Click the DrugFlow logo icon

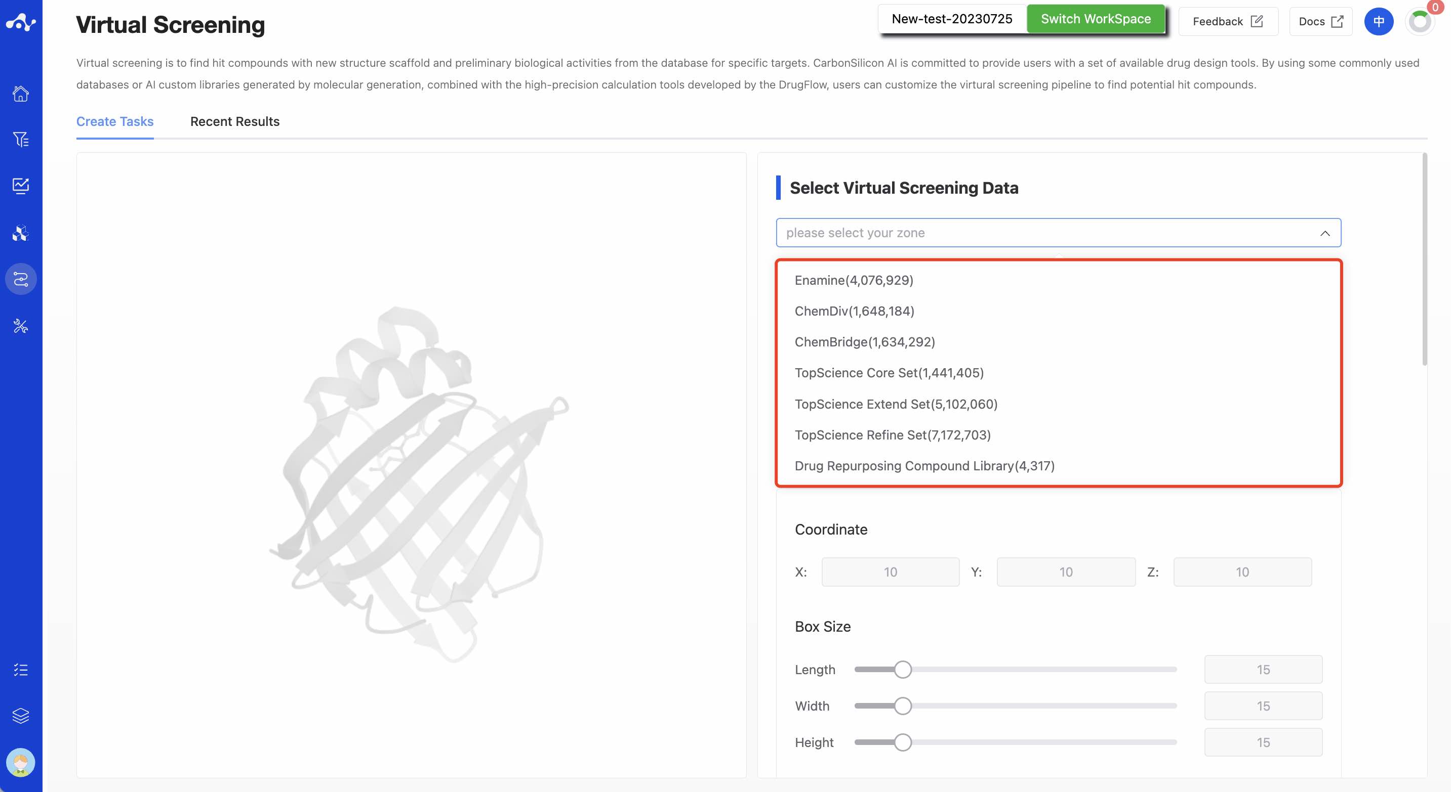[x=21, y=22]
